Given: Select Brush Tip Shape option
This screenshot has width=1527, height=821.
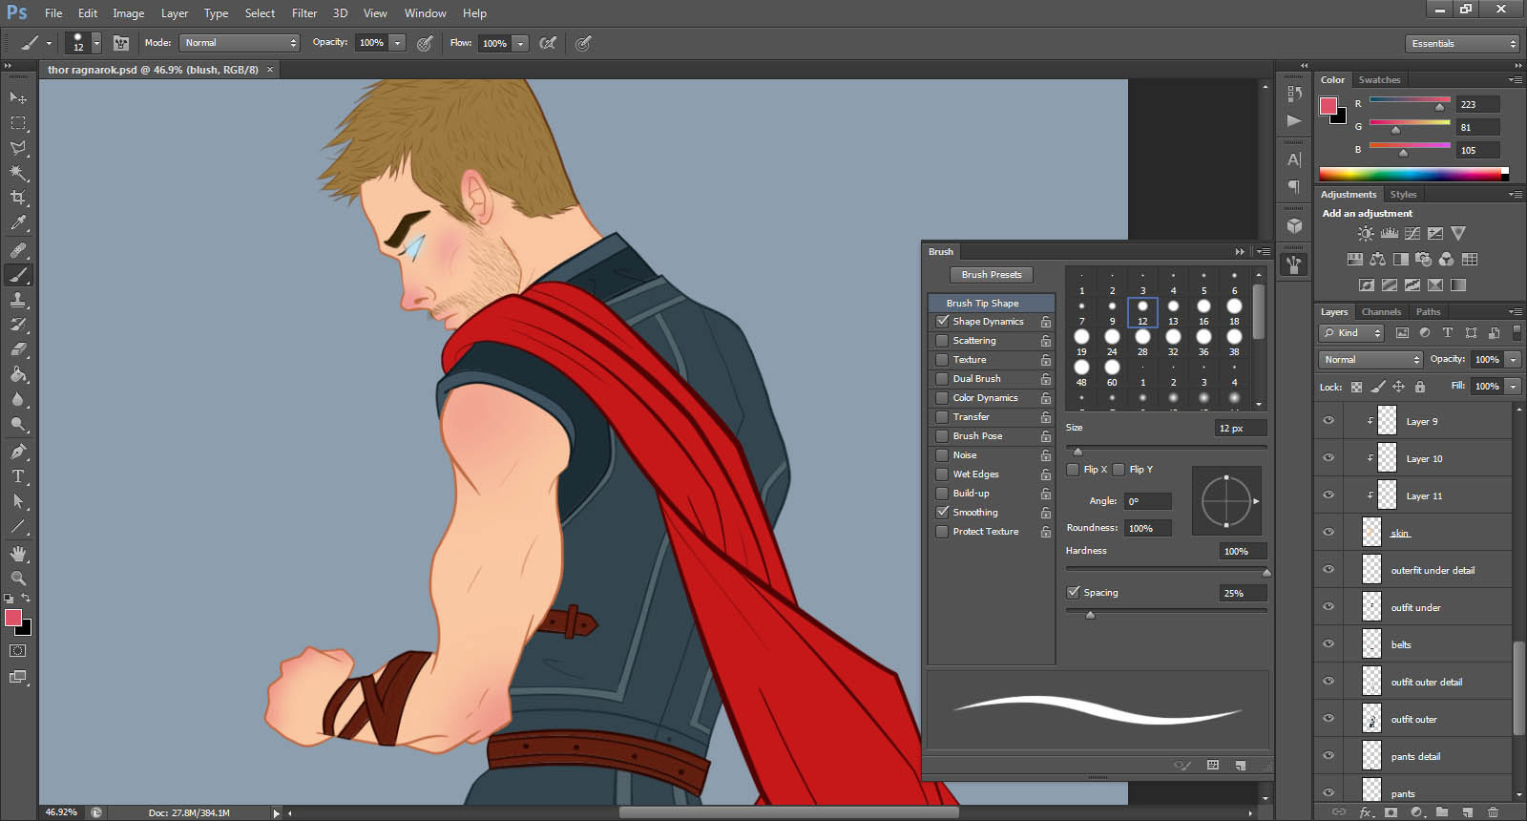Looking at the screenshot, I should pyautogui.click(x=982, y=304).
